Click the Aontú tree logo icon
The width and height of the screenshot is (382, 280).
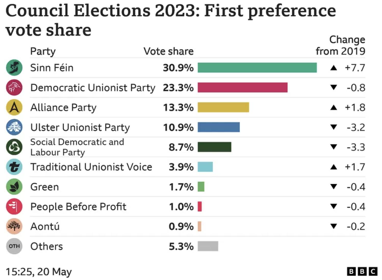[14, 226]
